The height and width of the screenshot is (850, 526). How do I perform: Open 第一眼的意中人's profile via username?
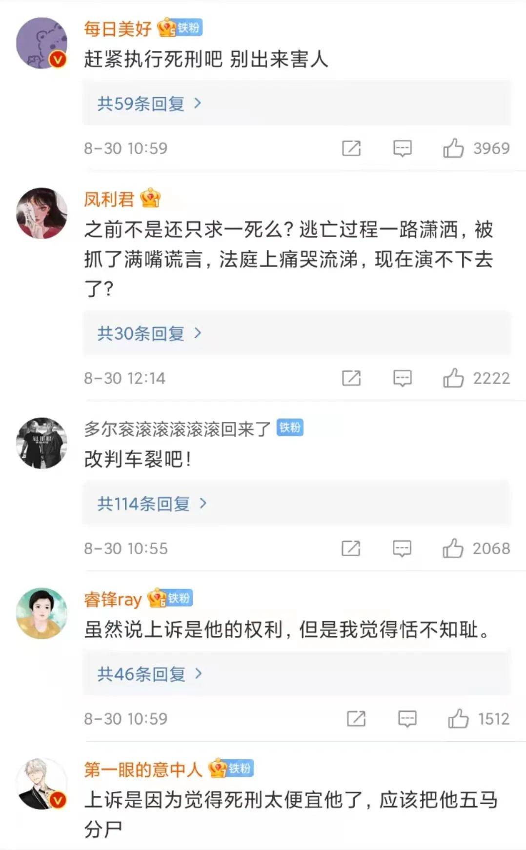coord(143,769)
